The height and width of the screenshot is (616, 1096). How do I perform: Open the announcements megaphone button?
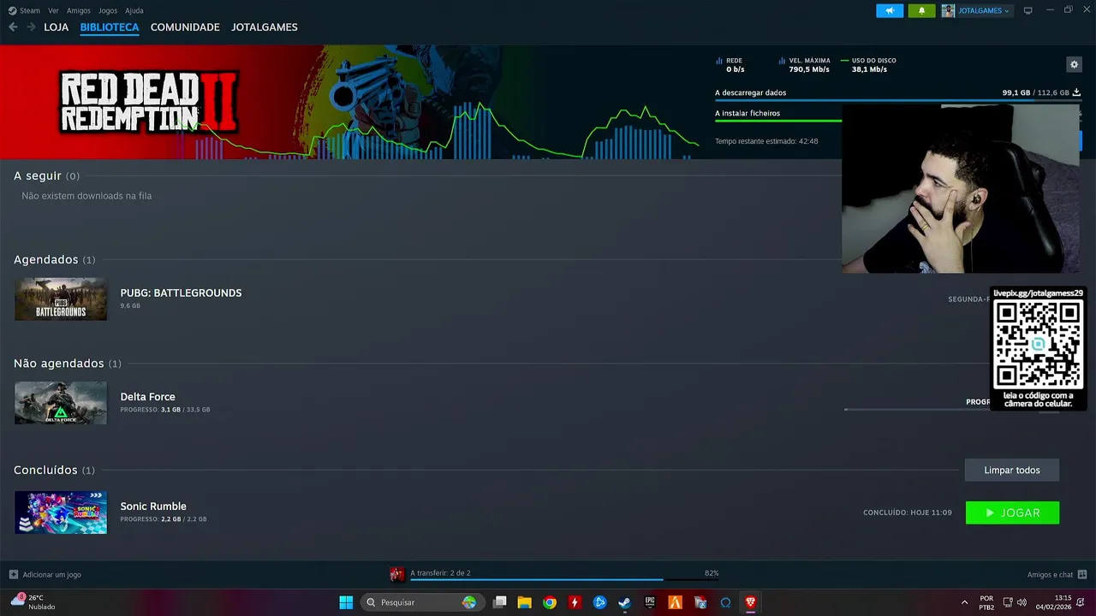pyautogui.click(x=890, y=10)
